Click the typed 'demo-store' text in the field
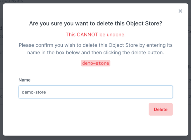 pyautogui.click(x=34, y=92)
